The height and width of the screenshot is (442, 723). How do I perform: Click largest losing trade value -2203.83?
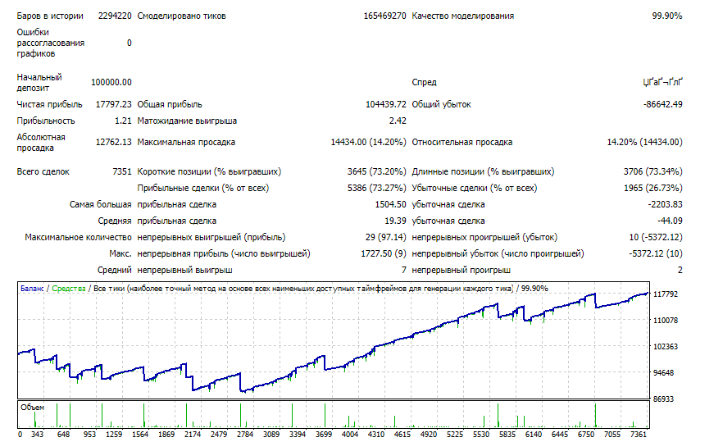(x=666, y=204)
